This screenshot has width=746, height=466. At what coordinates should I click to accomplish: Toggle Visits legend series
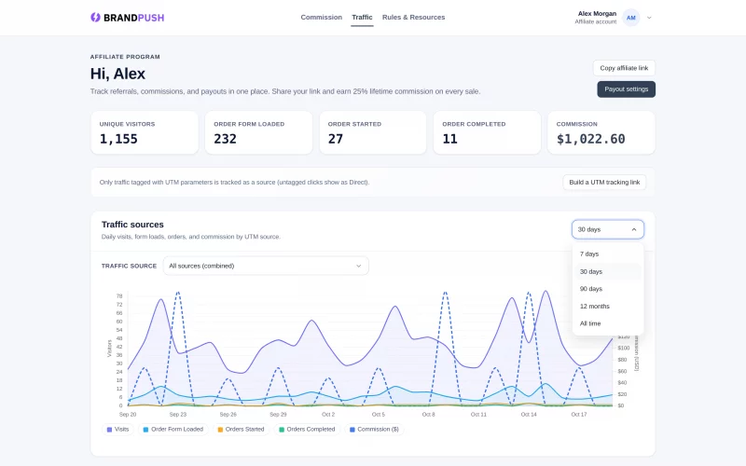[118, 430]
